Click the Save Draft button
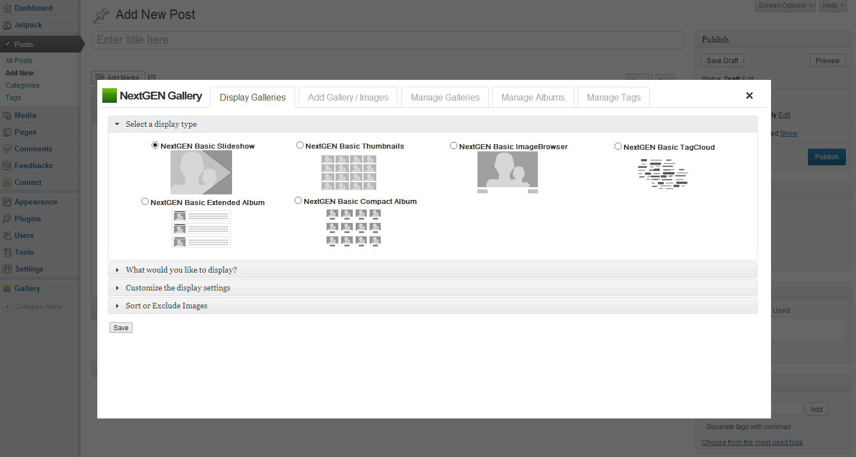The width and height of the screenshot is (856, 457). click(722, 61)
